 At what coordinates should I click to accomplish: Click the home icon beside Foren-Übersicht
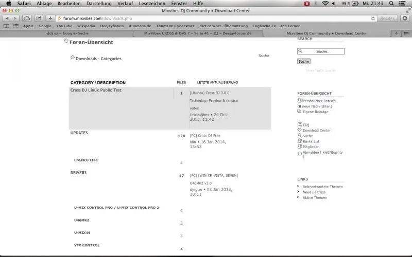point(66,41)
